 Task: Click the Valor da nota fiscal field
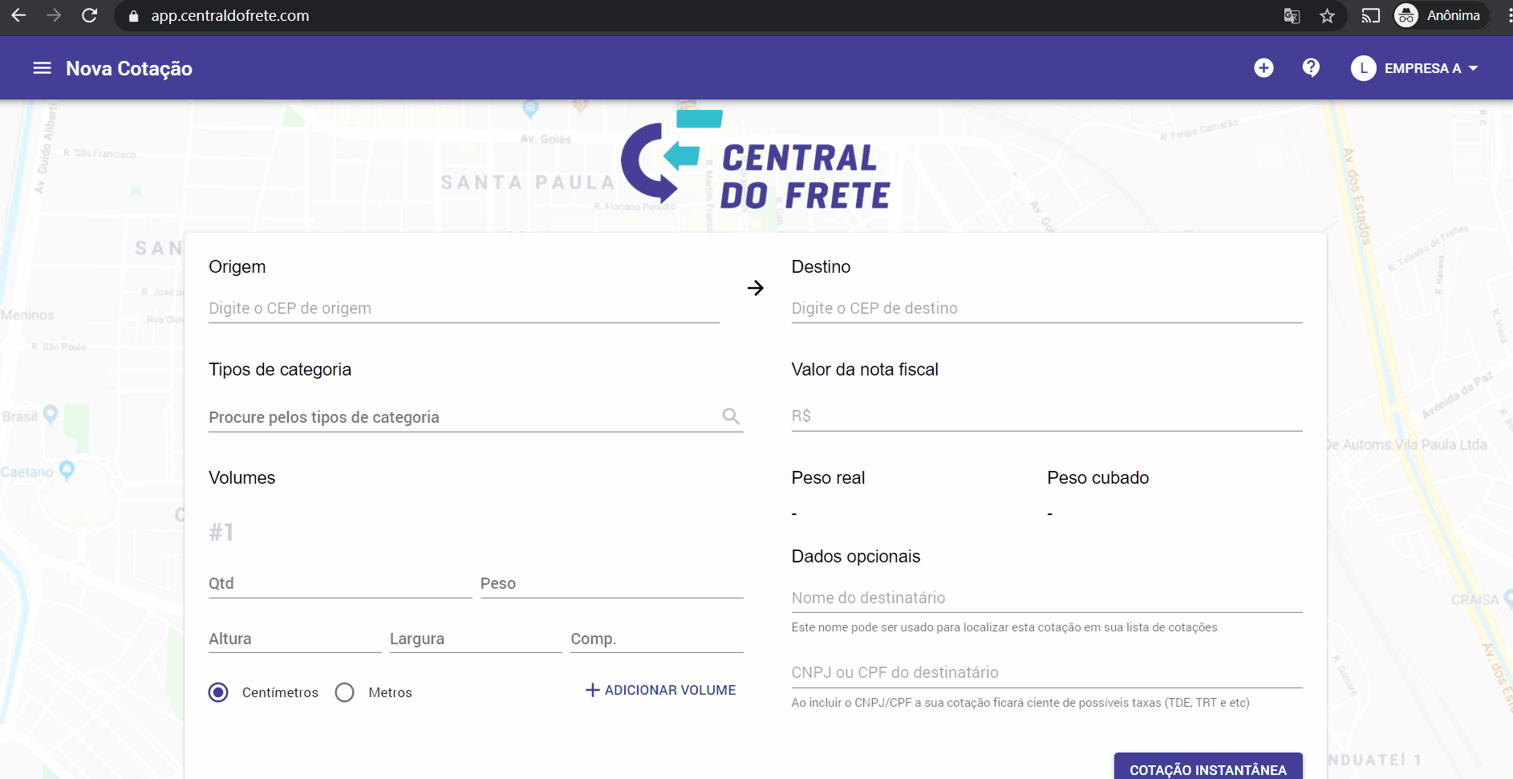1047,416
